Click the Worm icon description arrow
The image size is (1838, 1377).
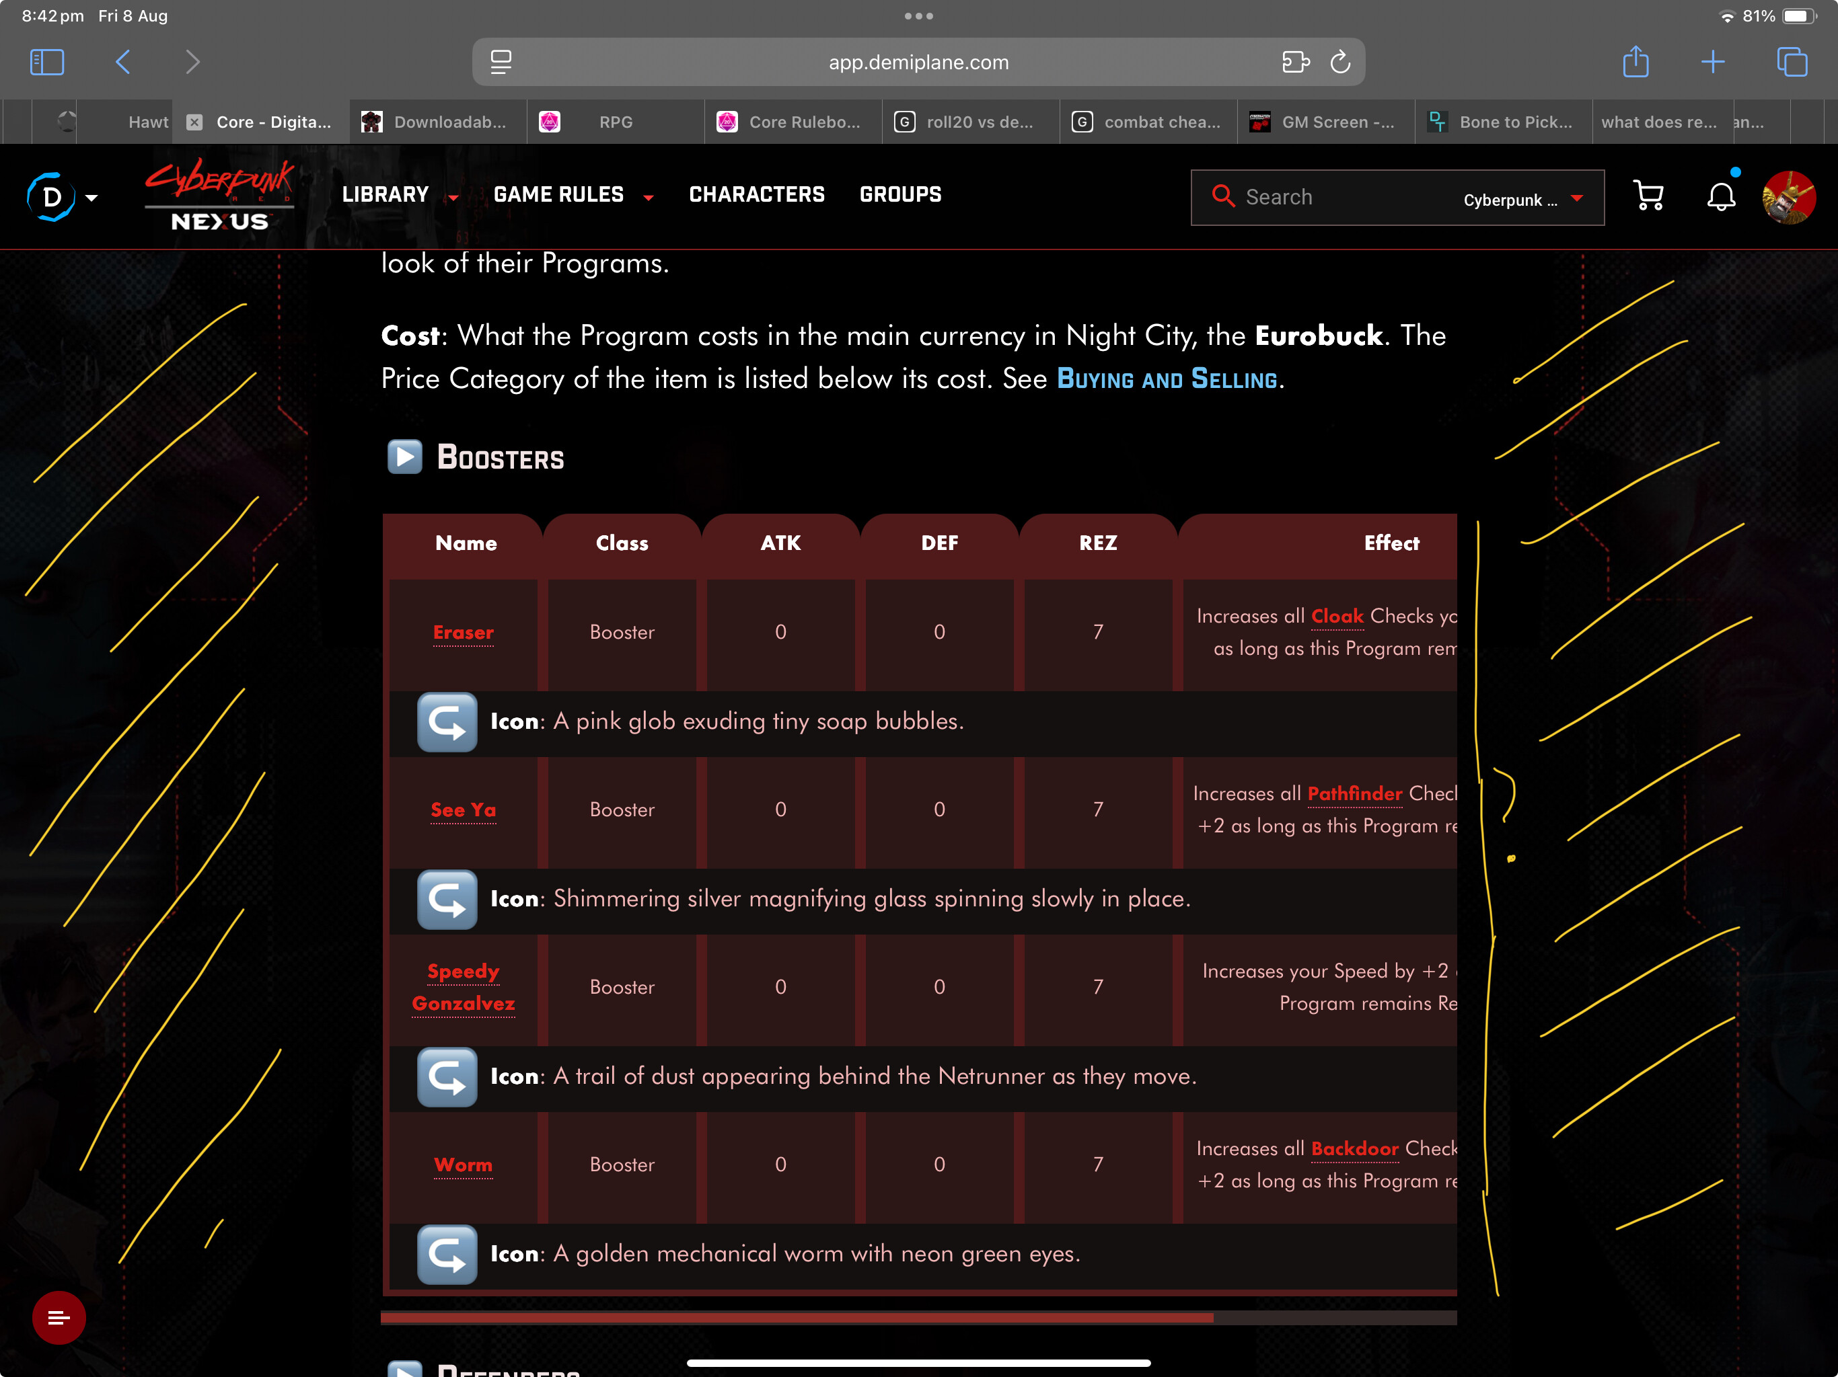[x=447, y=1255]
